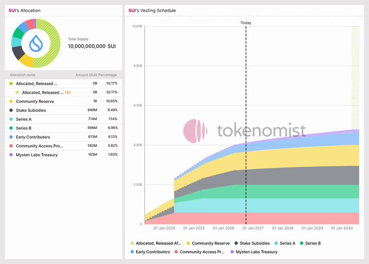
Task: Toggle Stake Subsidies legend entry under chart
Action: 252,243
